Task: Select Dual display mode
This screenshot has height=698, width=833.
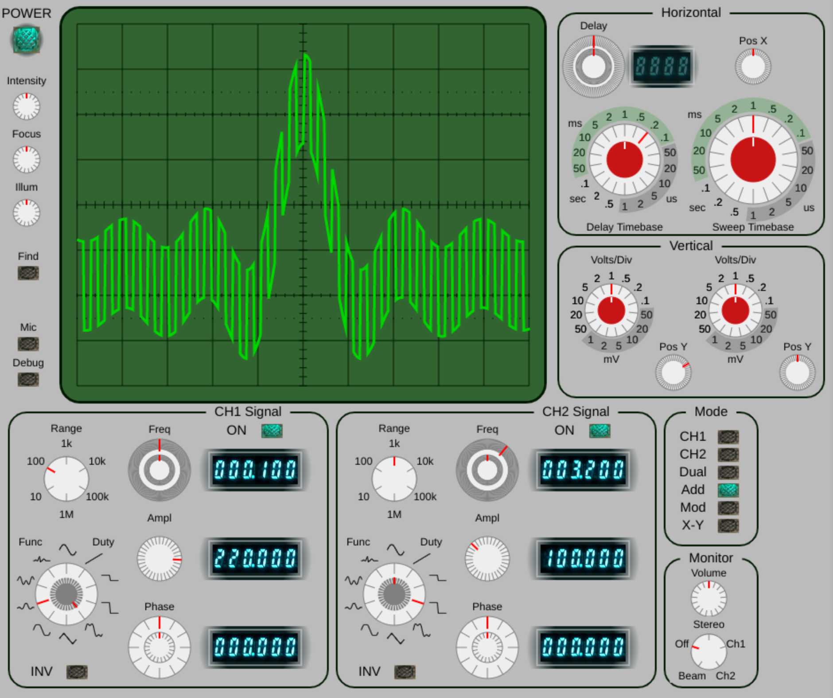Action: (728, 473)
